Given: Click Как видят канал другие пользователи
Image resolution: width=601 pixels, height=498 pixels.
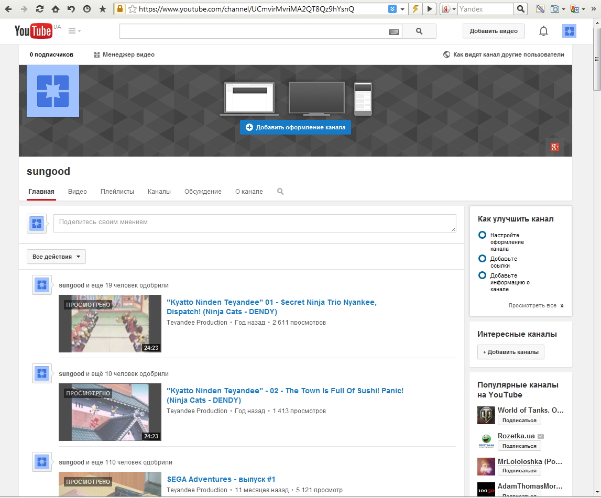Looking at the screenshot, I should 504,54.
